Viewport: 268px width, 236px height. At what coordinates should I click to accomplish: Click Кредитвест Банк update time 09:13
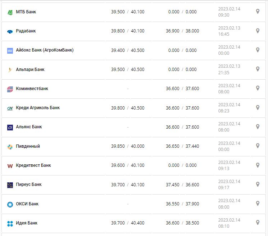[x=223, y=168]
